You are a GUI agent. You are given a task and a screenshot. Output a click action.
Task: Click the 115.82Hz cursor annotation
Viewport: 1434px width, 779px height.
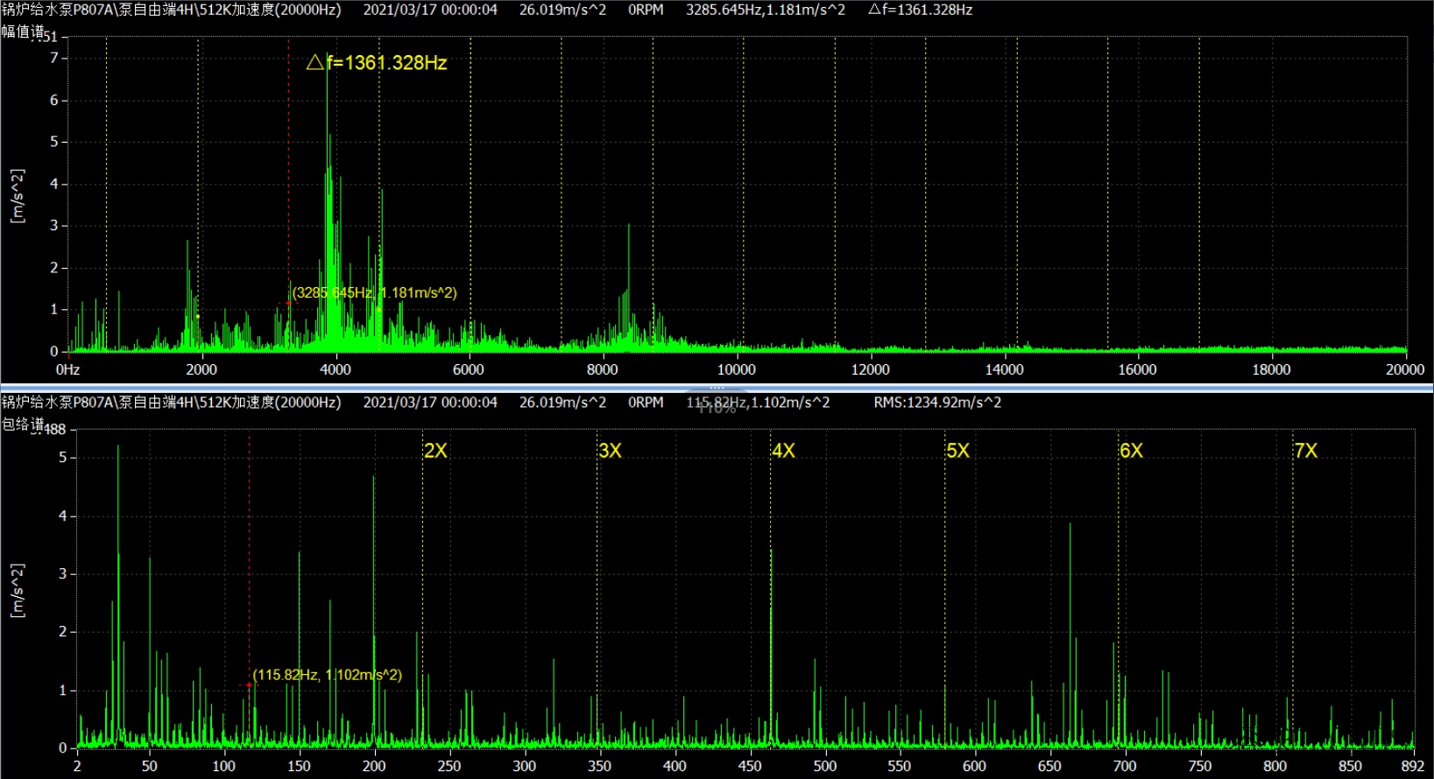click(327, 675)
